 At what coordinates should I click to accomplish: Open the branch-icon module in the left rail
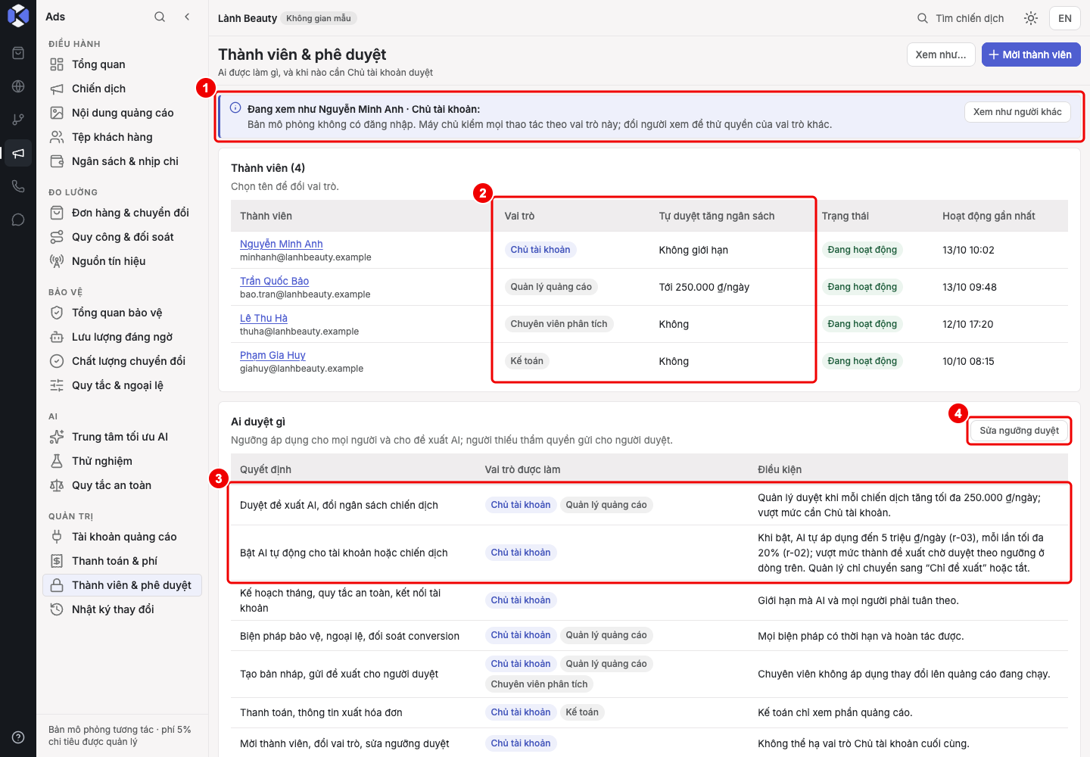(18, 120)
